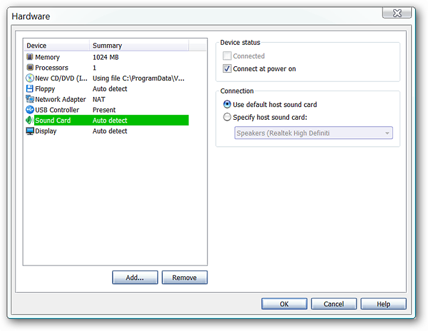Select the Sound Card row label

click(53, 120)
